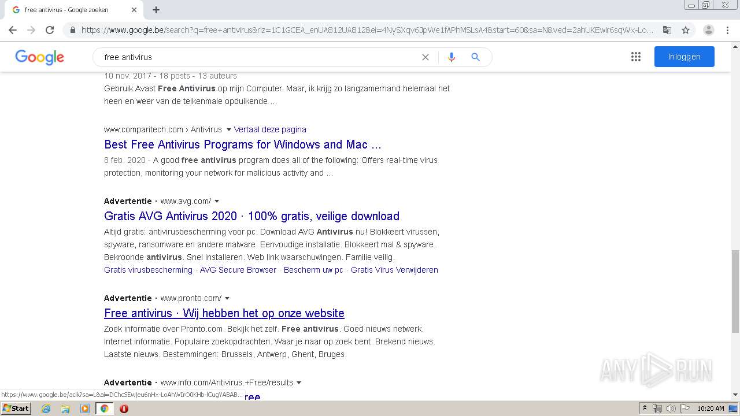The height and width of the screenshot is (416, 740).
Task: Start voice search with the microphone icon
Action: [452, 57]
